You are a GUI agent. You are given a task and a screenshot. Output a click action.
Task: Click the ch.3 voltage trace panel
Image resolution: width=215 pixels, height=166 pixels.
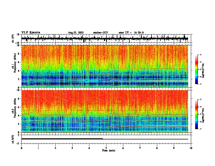(107, 139)
